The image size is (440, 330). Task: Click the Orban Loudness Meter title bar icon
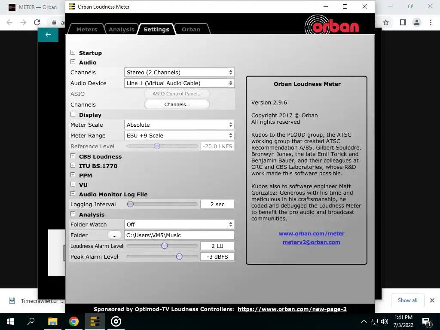pyautogui.click(x=72, y=6)
